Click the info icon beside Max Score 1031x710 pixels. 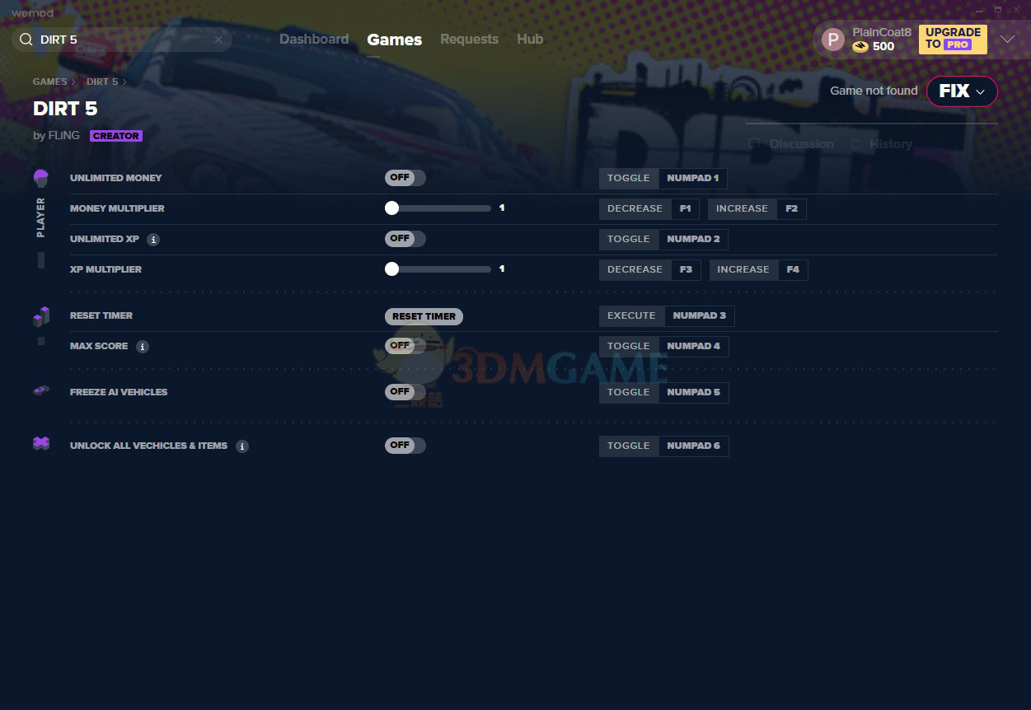click(143, 347)
